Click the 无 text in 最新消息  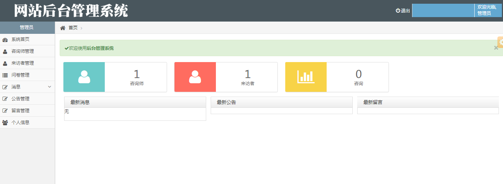point(67,111)
